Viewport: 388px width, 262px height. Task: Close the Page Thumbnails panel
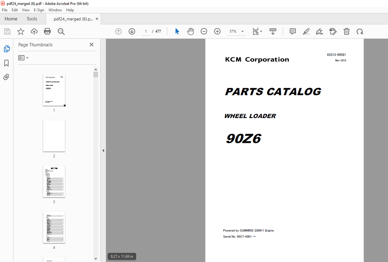click(x=91, y=44)
